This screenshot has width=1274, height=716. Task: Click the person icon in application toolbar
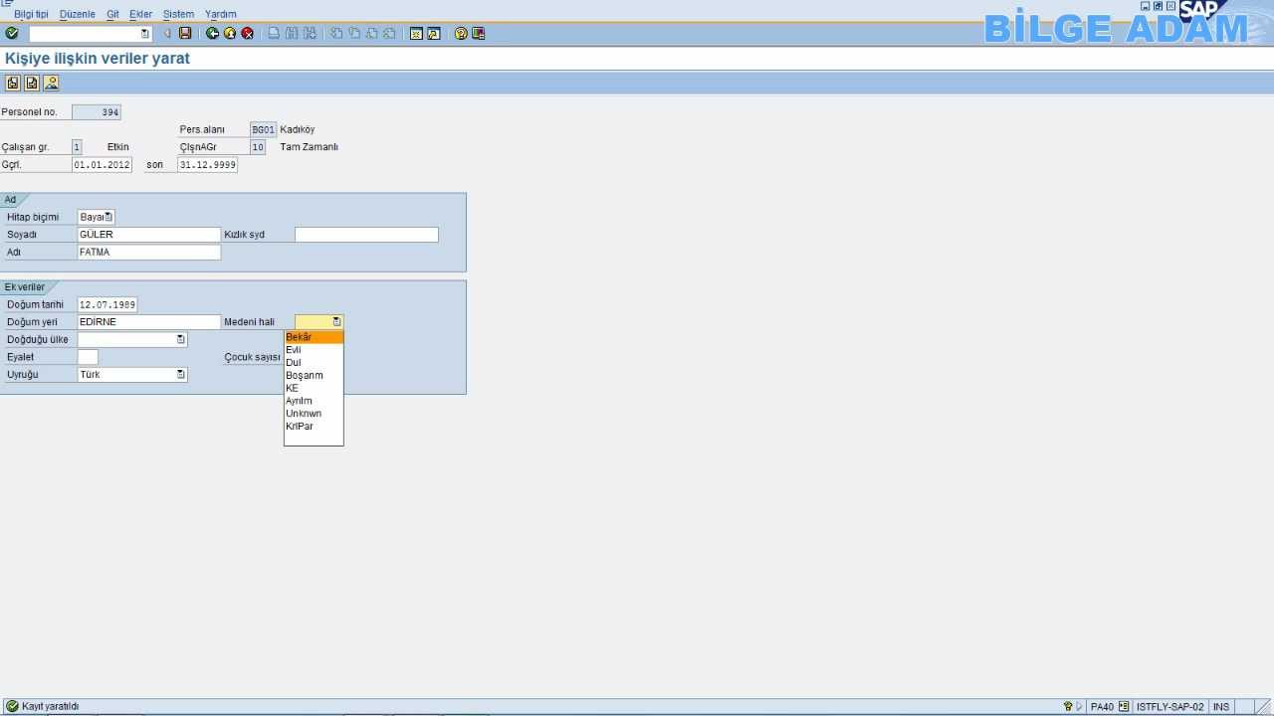point(51,84)
